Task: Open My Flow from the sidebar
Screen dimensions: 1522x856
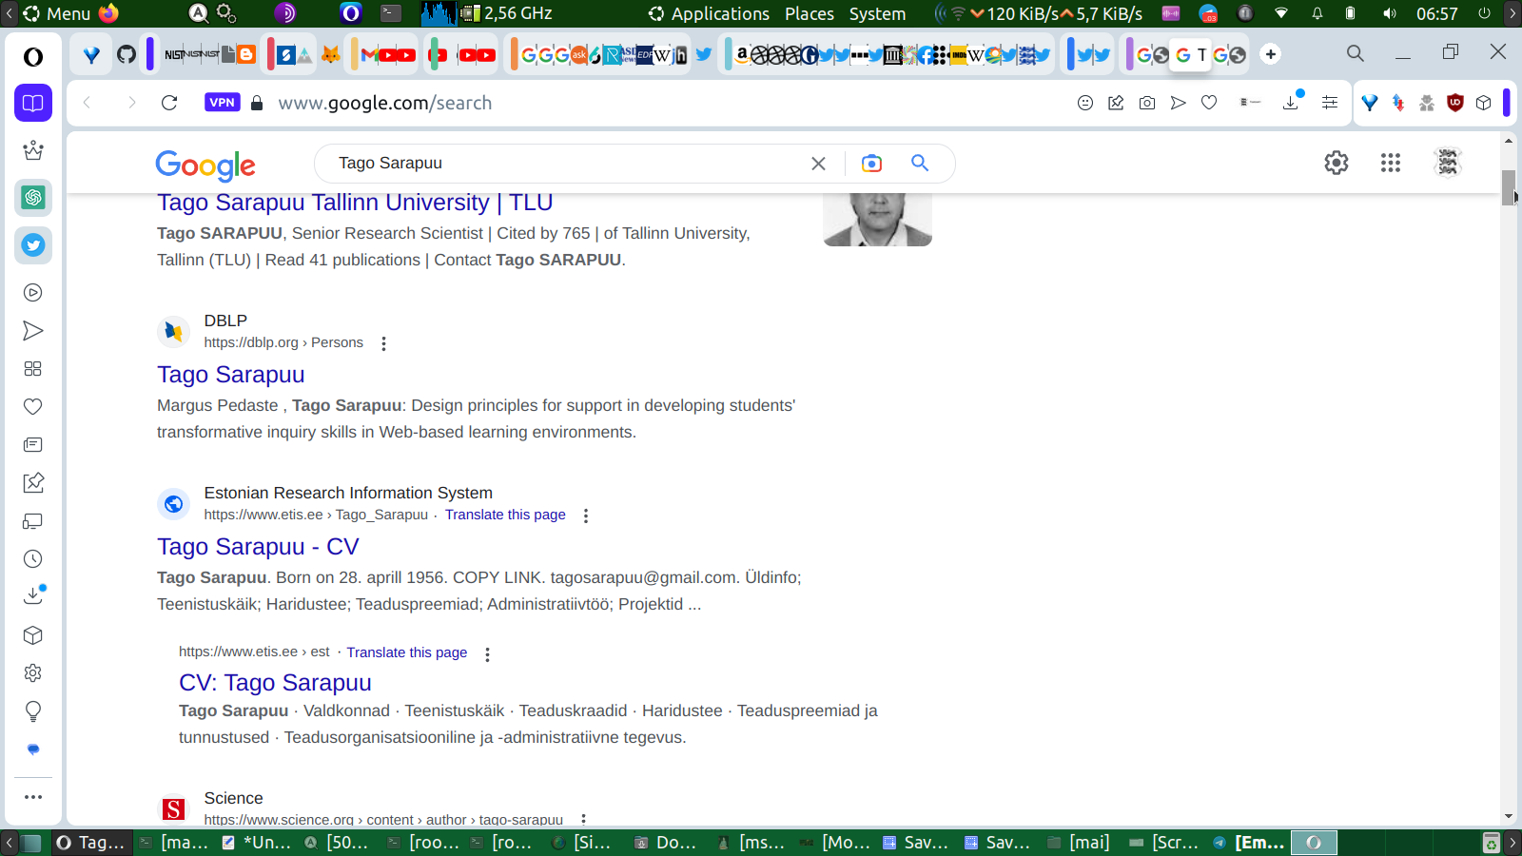Action: 33,331
